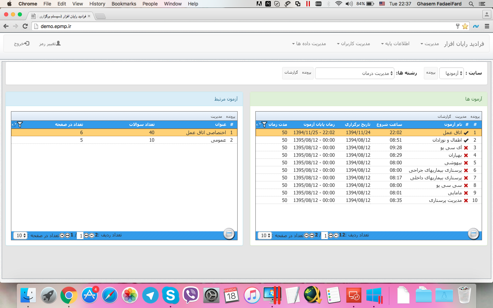Click the bookmark star in the address bar

tap(465, 26)
